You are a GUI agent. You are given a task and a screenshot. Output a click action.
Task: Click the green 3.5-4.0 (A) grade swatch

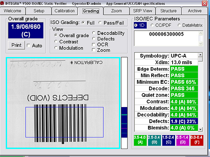tap(141, 140)
